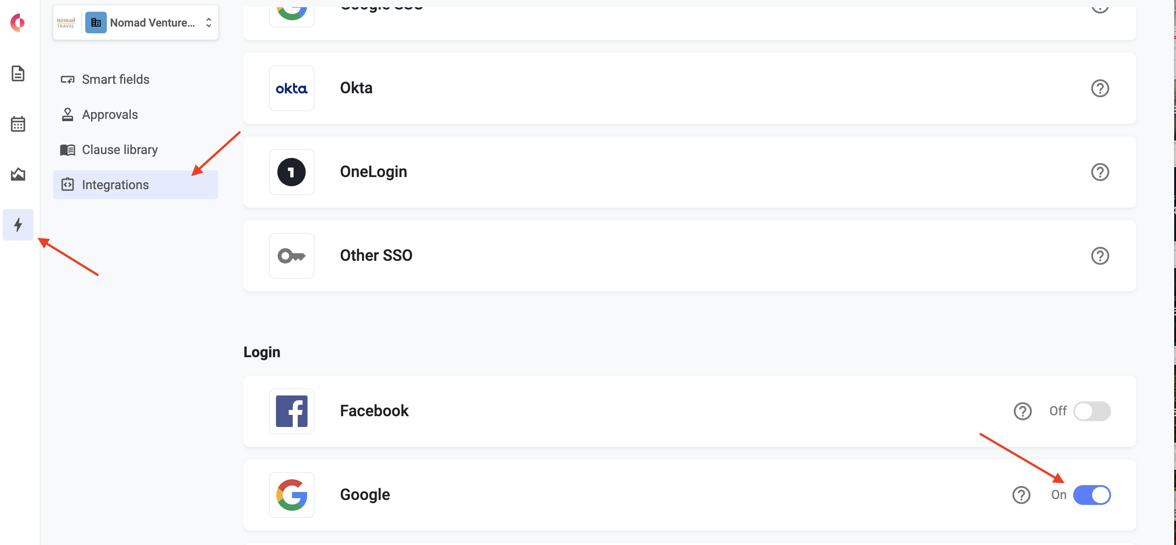Click the question mark beside Other SSO
This screenshot has height=545, width=1176.
[x=1100, y=256]
